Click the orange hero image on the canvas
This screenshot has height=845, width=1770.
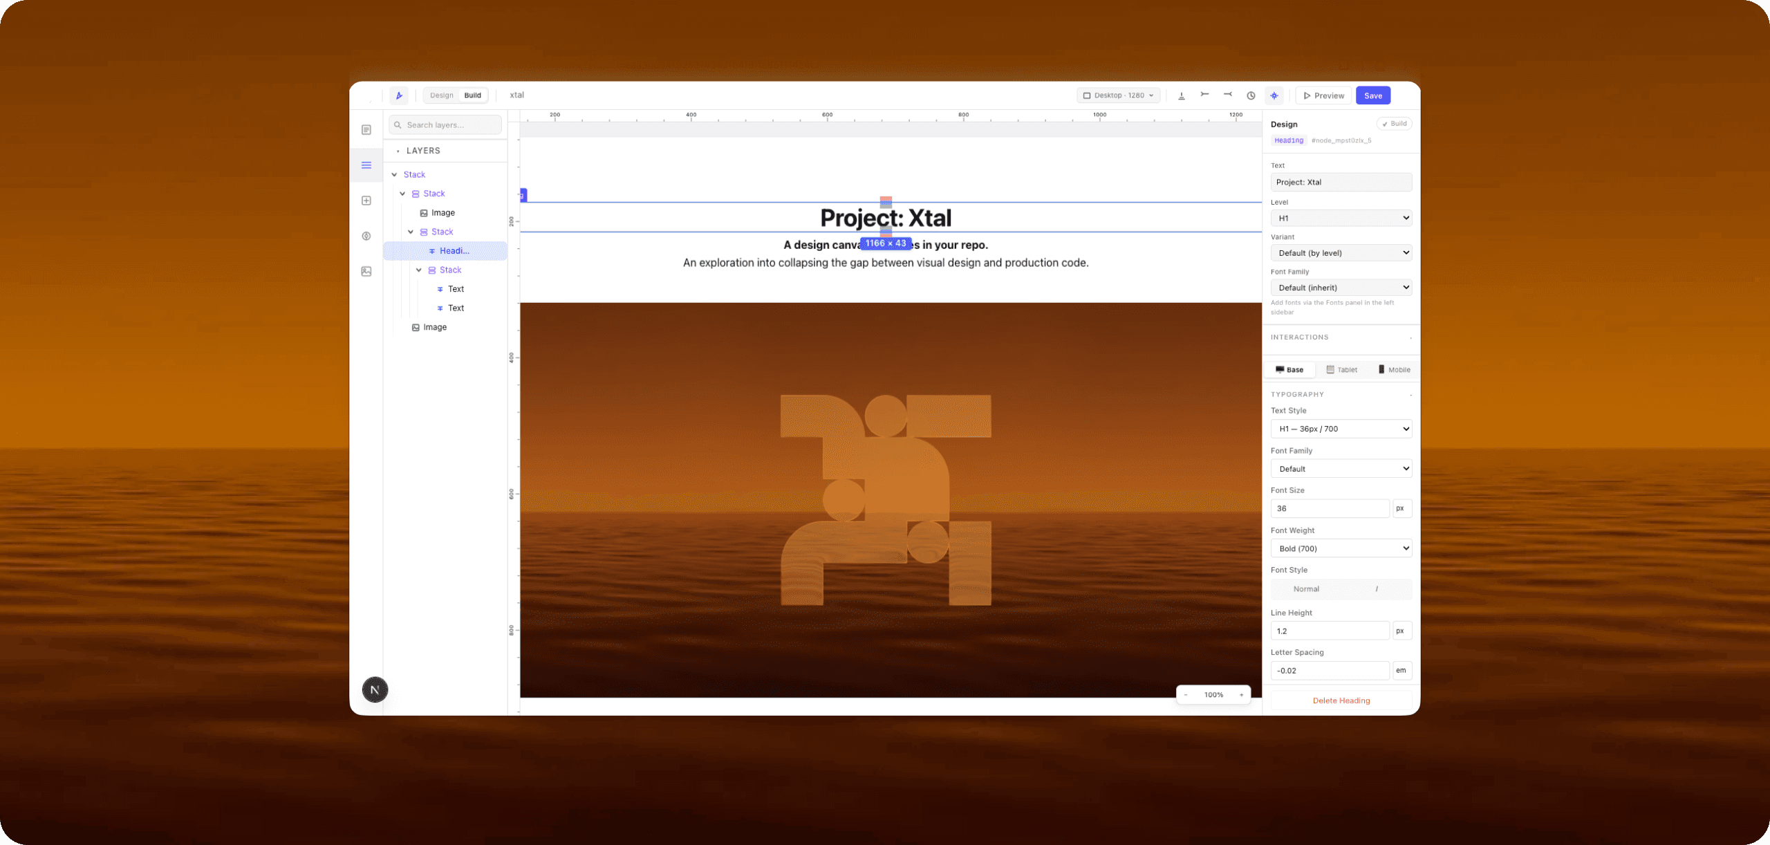tap(891, 500)
